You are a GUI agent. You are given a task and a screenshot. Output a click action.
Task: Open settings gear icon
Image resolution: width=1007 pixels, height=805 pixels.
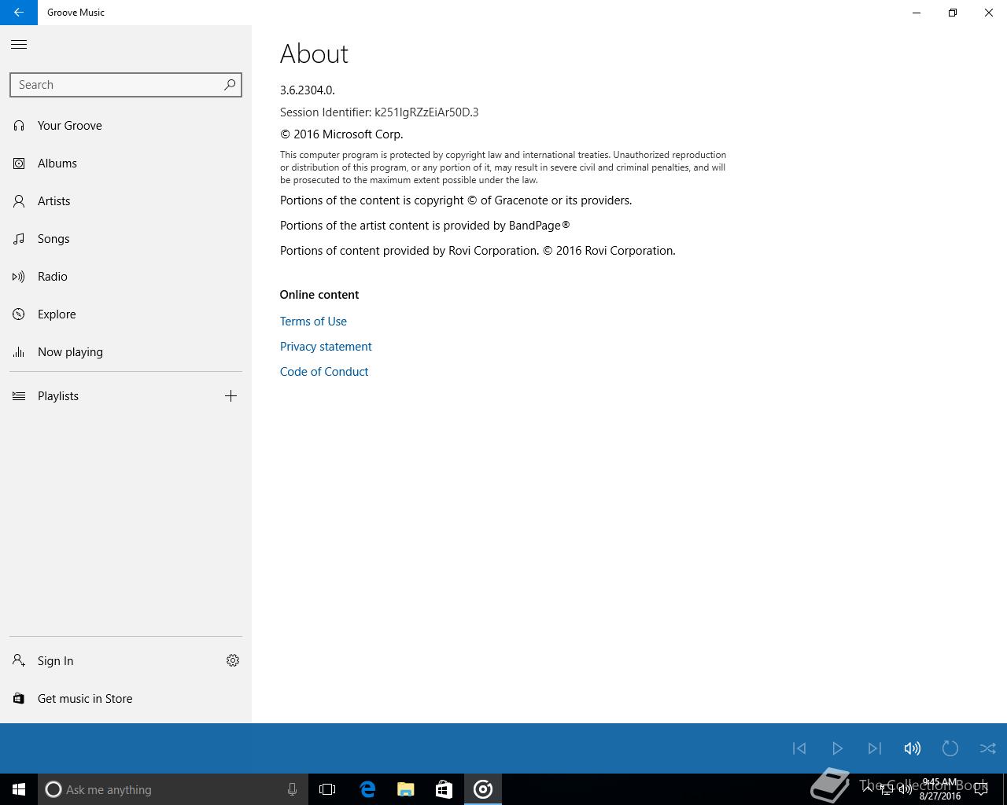tap(233, 661)
